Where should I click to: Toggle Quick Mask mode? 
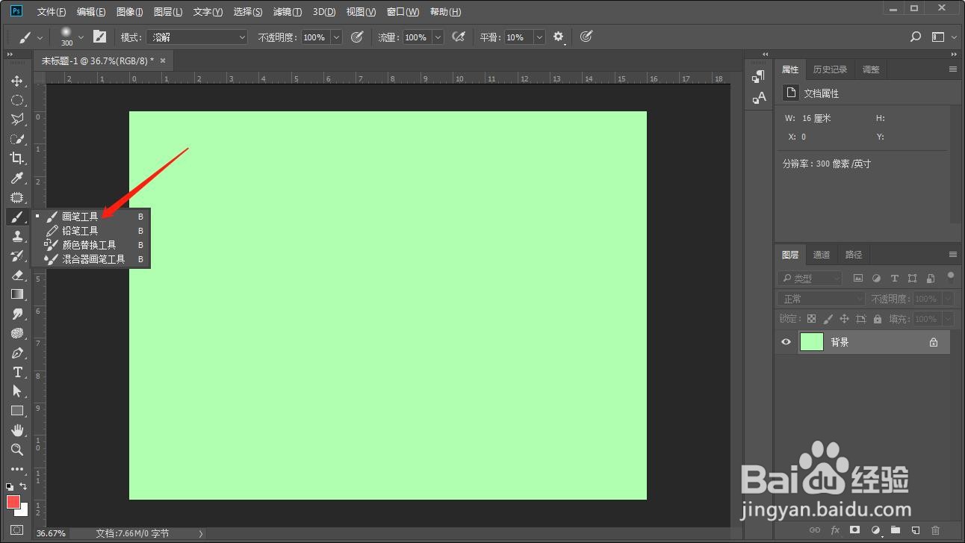pyautogui.click(x=16, y=530)
